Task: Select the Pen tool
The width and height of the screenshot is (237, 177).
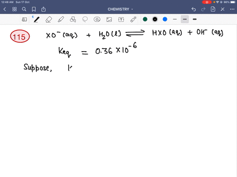Action: point(37,20)
